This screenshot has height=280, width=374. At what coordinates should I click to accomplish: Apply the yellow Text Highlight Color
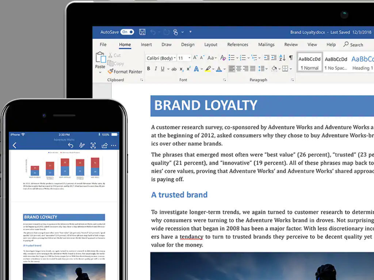[208, 69]
